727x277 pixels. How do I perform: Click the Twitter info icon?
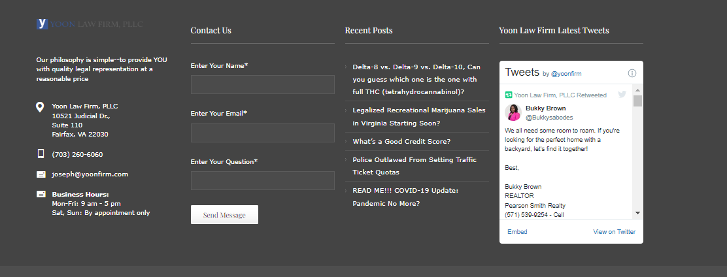pyautogui.click(x=632, y=73)
